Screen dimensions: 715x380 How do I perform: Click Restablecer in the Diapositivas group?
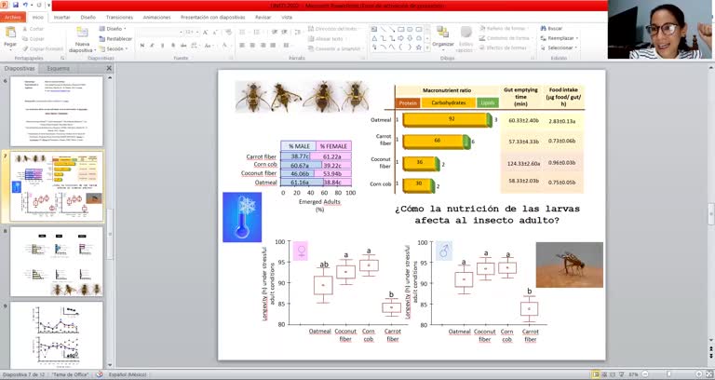coord(118,39)
